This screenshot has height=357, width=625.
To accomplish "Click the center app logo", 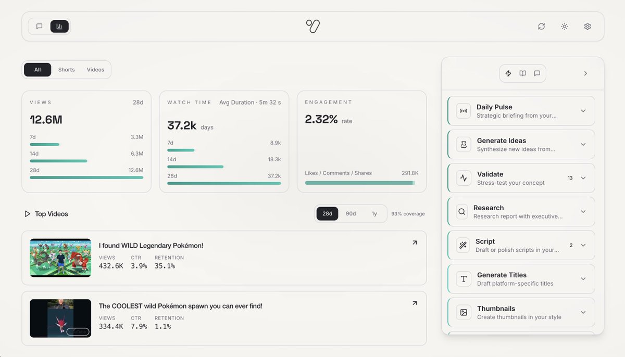I will click(x=313, y=27).
